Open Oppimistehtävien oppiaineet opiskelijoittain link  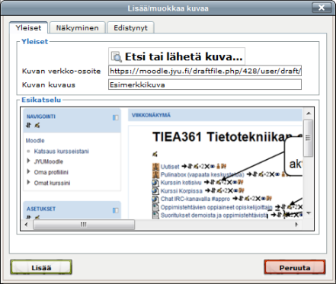[216, 207]
